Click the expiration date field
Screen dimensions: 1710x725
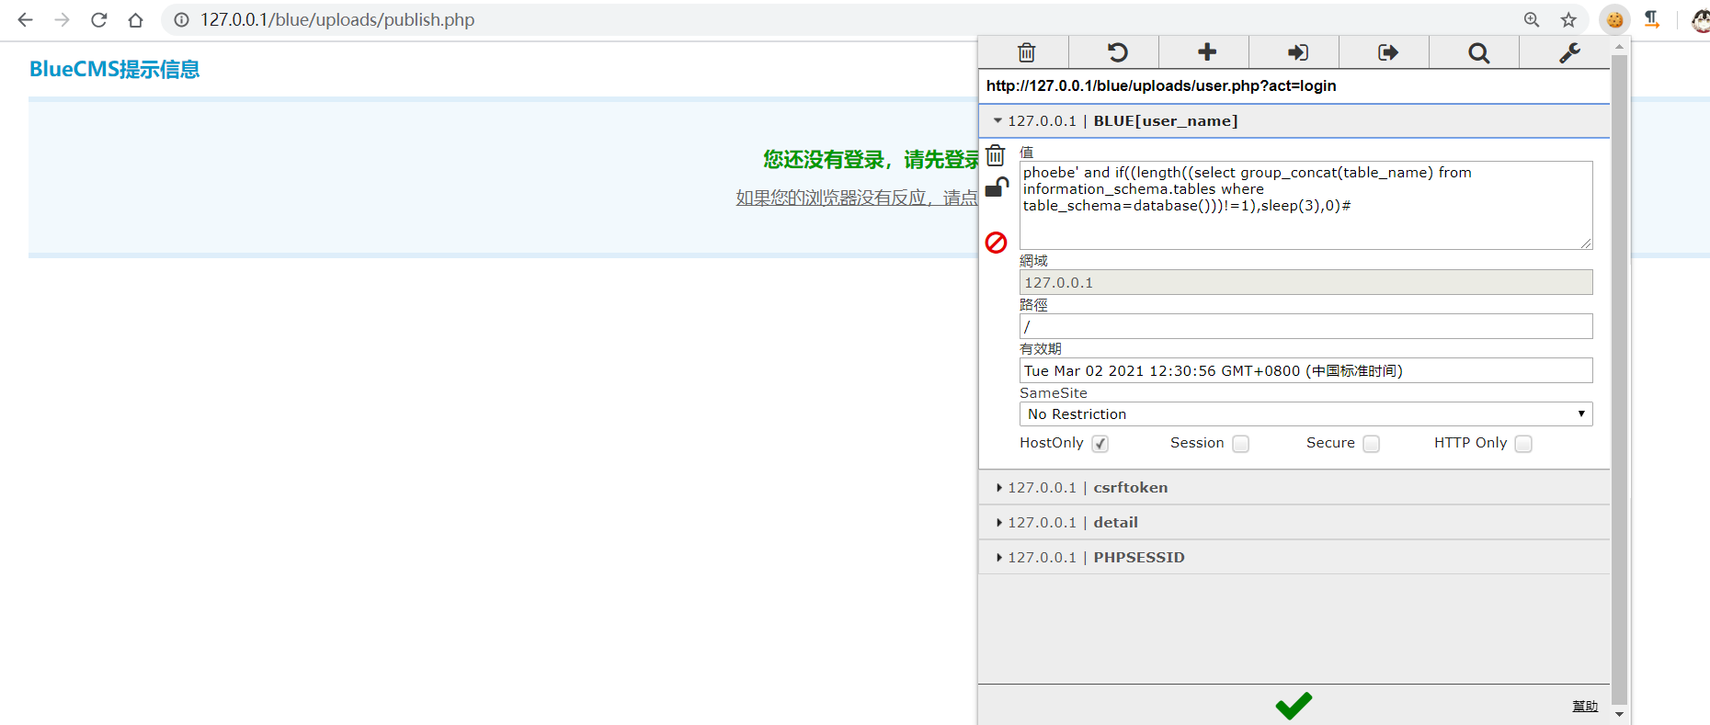pyautogui.click(x=1305, y=370)
